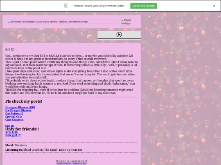Click the Consider supporting small link

72,163
